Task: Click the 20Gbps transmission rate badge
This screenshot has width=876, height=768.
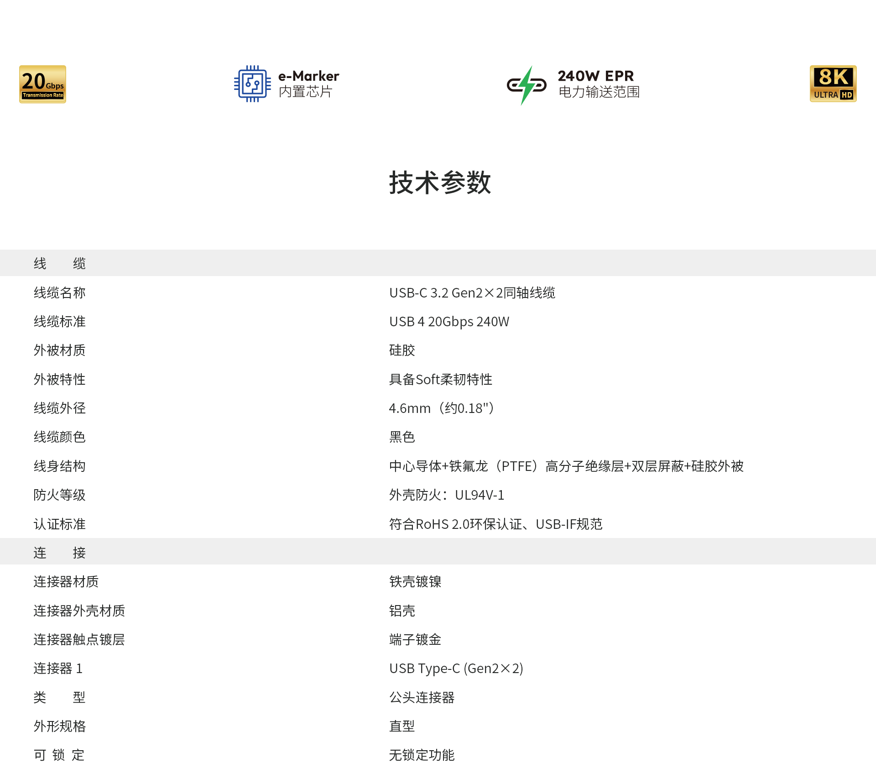Action: (42, 84)
